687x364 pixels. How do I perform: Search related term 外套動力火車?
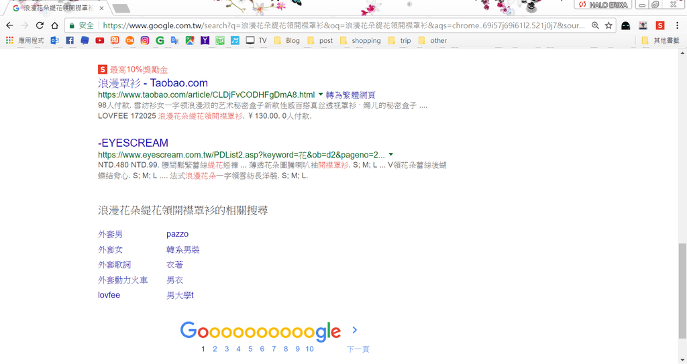[x=123, y=280]
